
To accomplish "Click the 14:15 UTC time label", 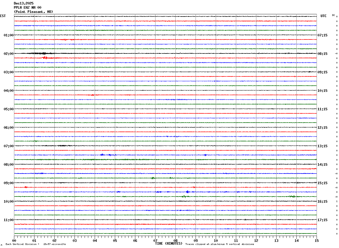I will [322, 165].
